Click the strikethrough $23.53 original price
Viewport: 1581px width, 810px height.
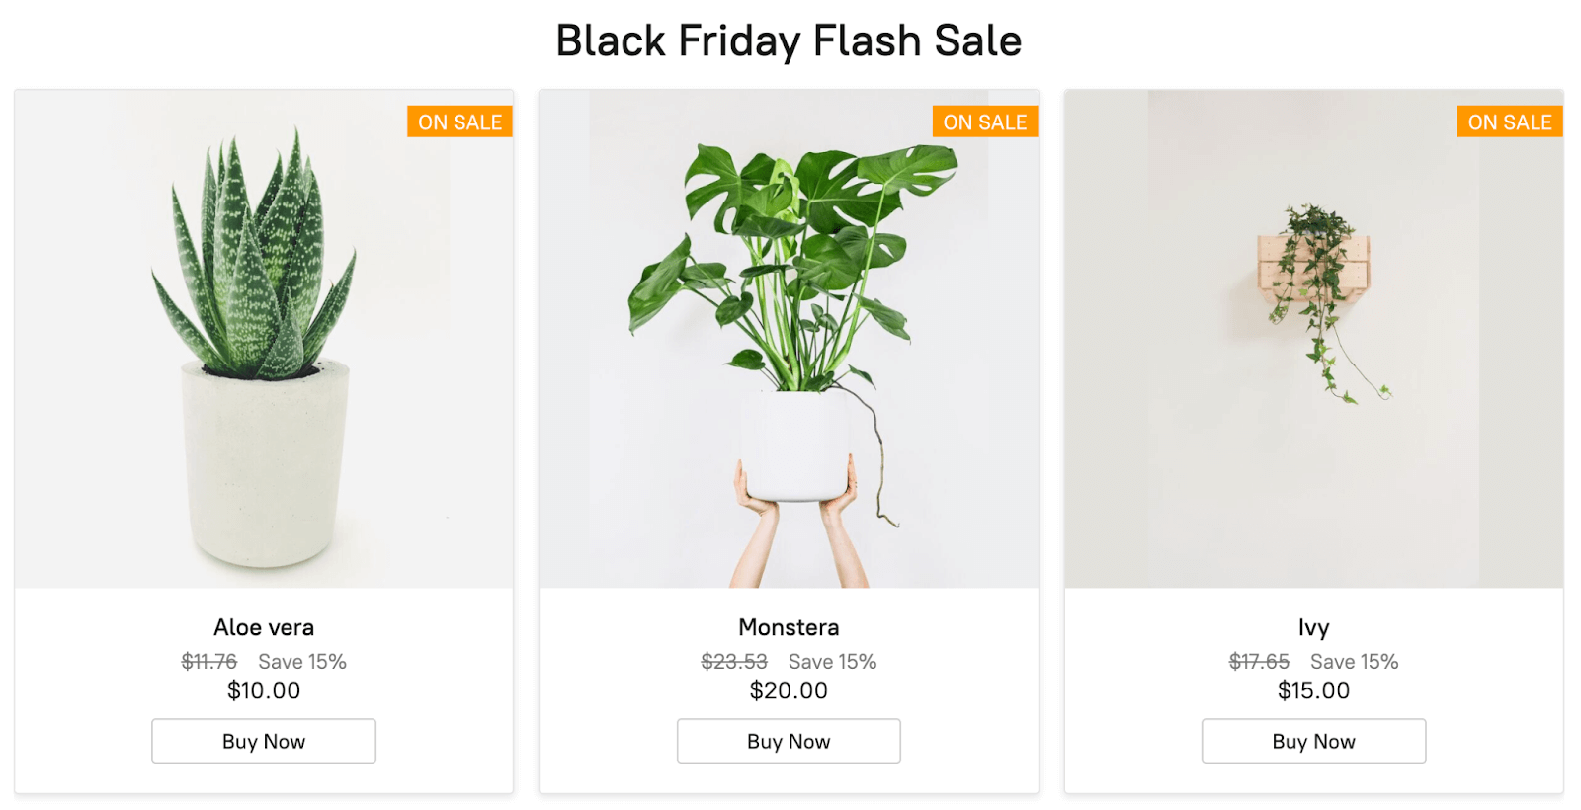pyautogui.click(x=731, y=662)
